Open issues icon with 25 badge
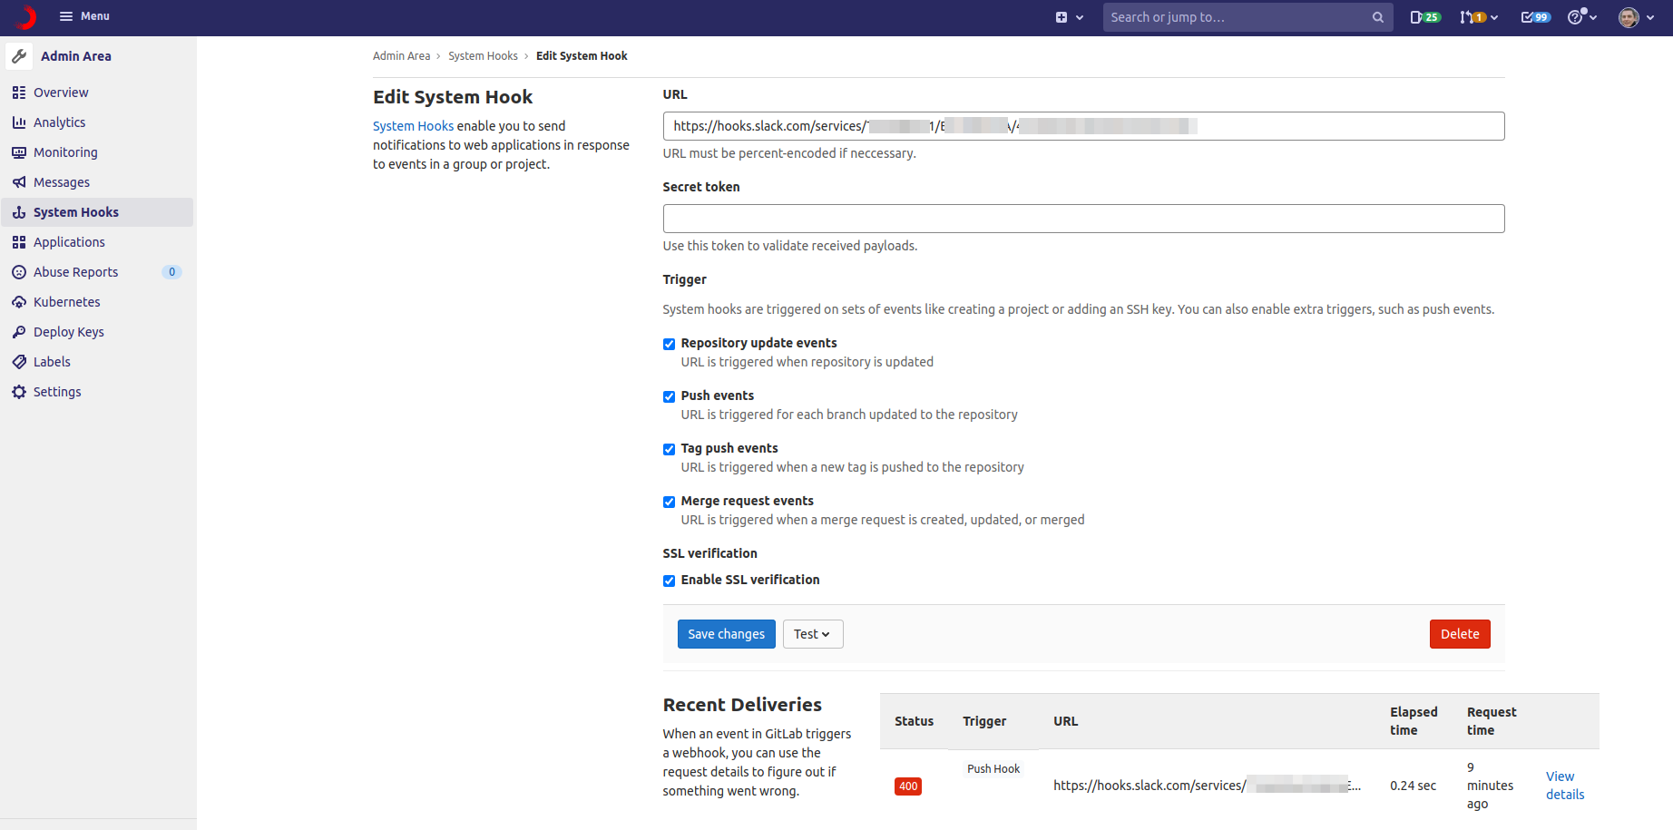Viewport: 1673px width, 830px height. 1425,17
